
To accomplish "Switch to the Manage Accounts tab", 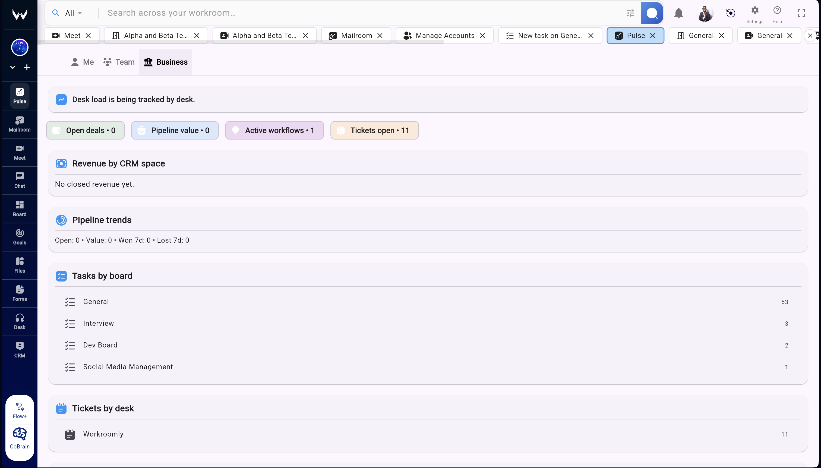I will coord(445,35).
